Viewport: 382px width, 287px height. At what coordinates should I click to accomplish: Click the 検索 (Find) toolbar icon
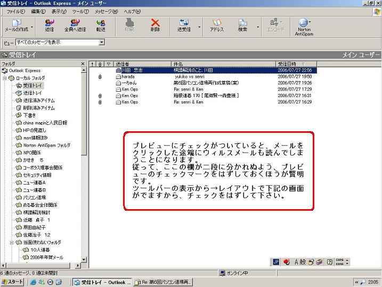pyautogui.click(x=242, y=23)
